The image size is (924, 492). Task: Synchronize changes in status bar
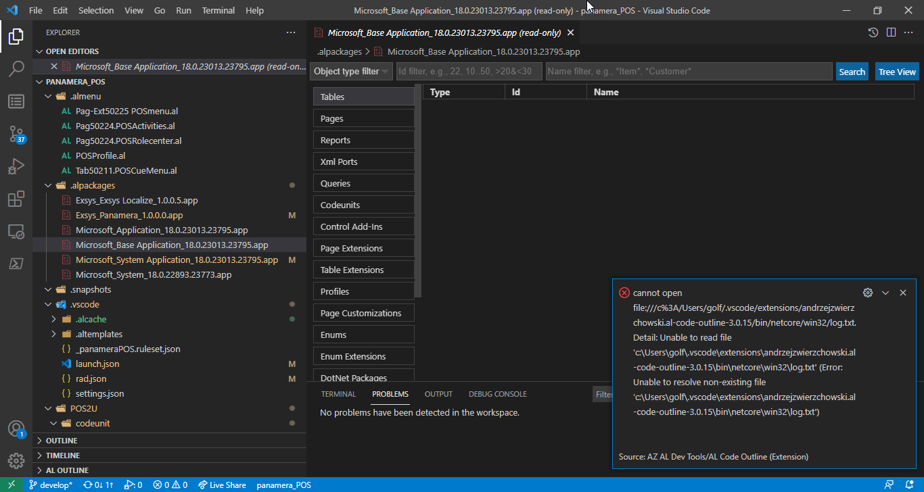pos(99,485)
